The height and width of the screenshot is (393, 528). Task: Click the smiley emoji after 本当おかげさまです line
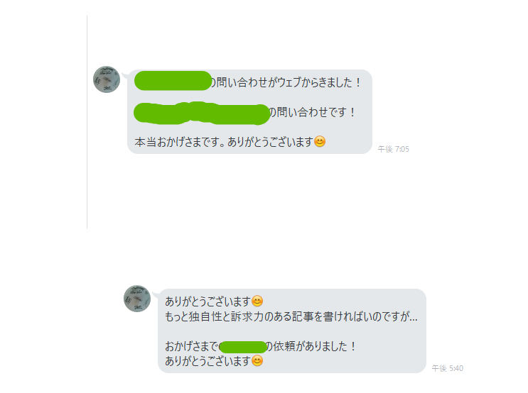pyautogui.click(x=320, y=142)
